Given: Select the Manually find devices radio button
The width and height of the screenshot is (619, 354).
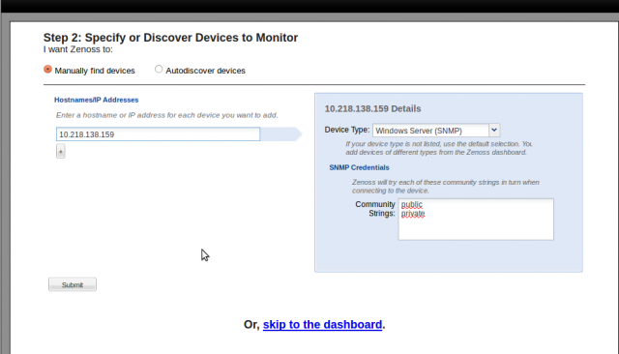Looking at the screenshot, I should (47, 70).
